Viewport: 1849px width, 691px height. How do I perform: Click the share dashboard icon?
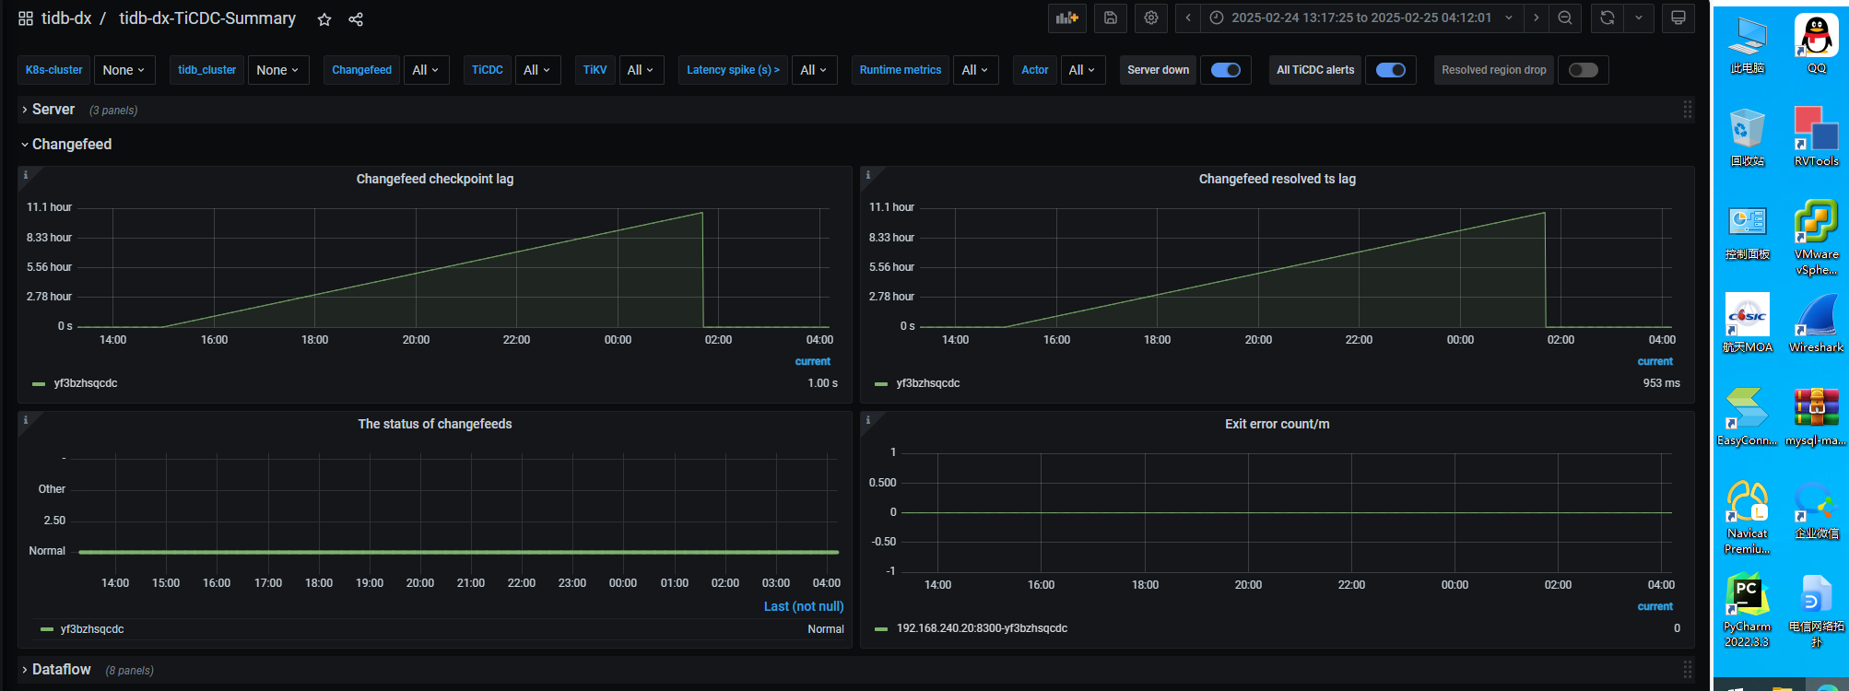(356, 19)
